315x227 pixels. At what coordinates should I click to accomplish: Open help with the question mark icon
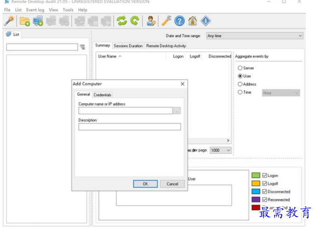click(x=179, y=21)
